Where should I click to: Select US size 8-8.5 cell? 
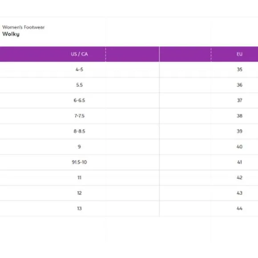tap(79, 131)
